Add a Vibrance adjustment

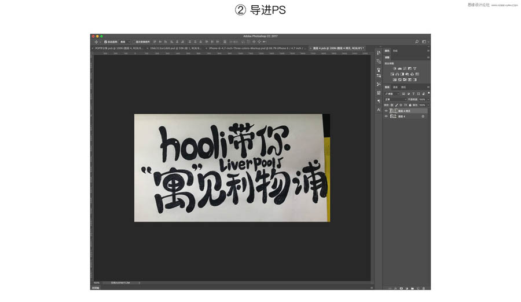click(x=414, y=68)
